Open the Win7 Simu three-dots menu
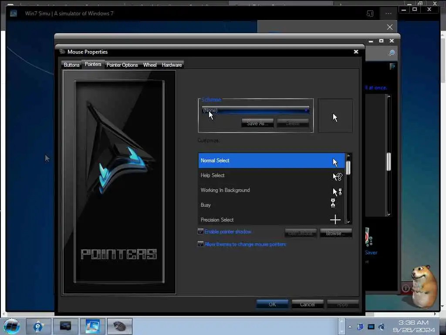 click(388, 14)
